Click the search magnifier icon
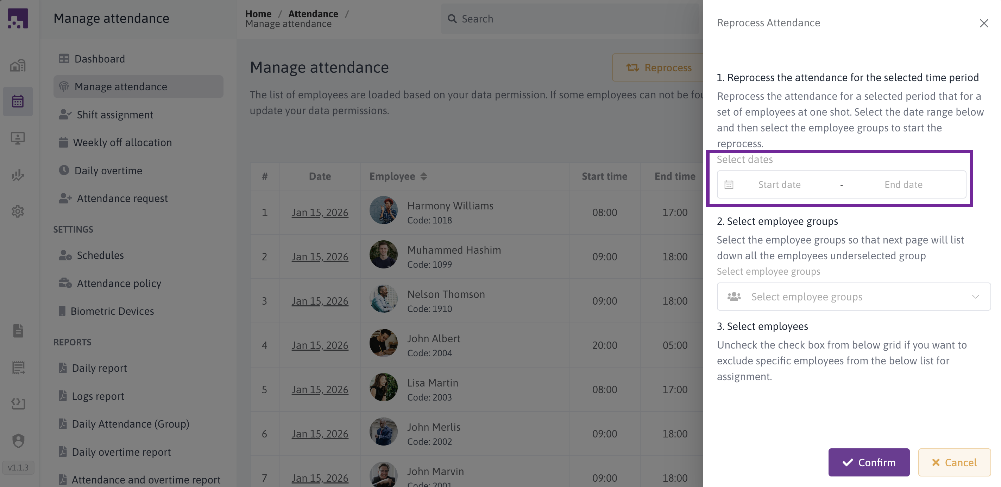This screenshot has height=487, width=1001. [x=452, y=19]
